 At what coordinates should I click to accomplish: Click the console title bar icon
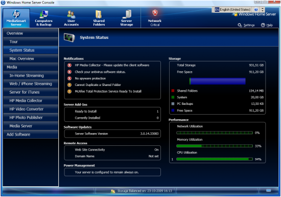pyautogui.click(x=3, y=3)
